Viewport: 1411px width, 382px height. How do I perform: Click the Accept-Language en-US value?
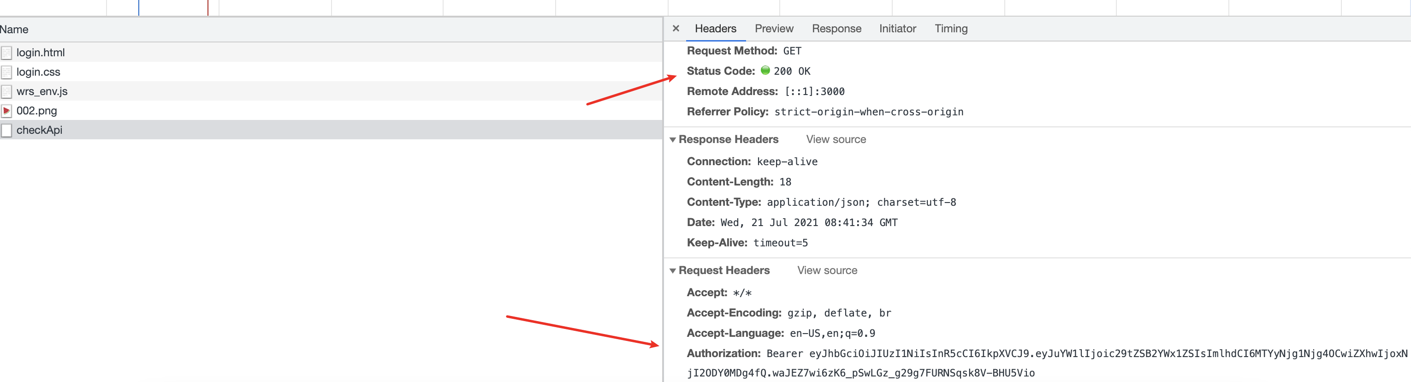tap(833, 333)
